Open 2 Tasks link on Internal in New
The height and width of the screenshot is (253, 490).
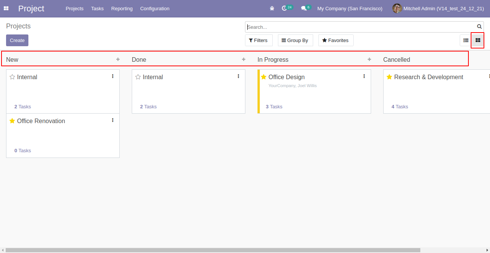coord(22,107)
